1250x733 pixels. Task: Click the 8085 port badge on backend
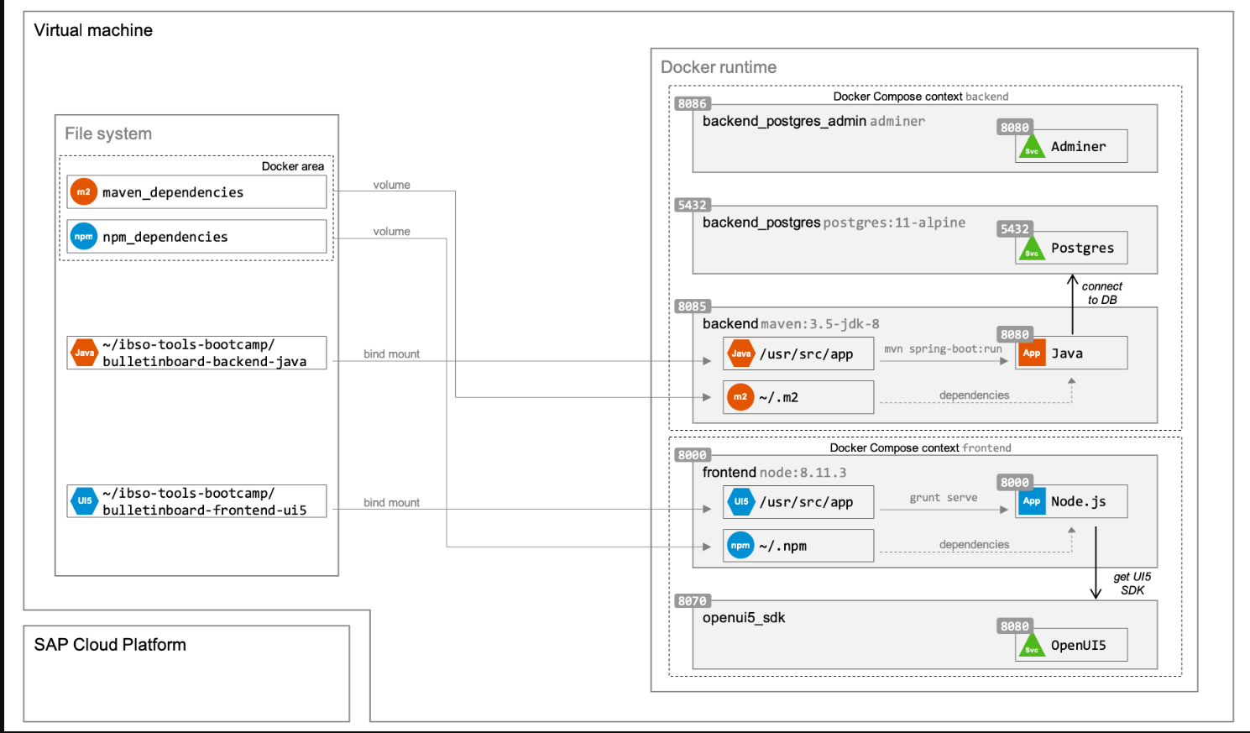point(693,306)
